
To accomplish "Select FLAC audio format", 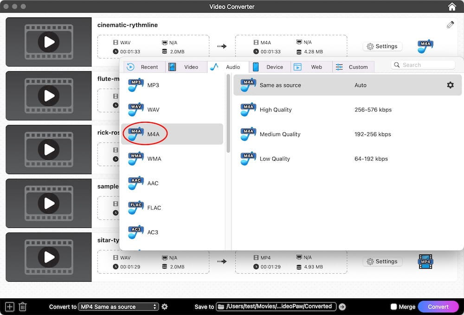I will click(x=172, y=208).
